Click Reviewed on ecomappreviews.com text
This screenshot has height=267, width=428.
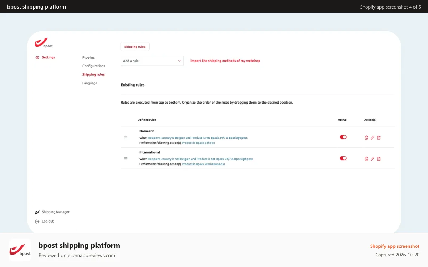77,255
